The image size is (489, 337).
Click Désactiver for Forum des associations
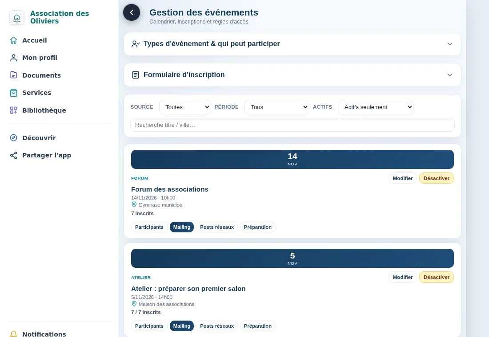coord(436,178)
